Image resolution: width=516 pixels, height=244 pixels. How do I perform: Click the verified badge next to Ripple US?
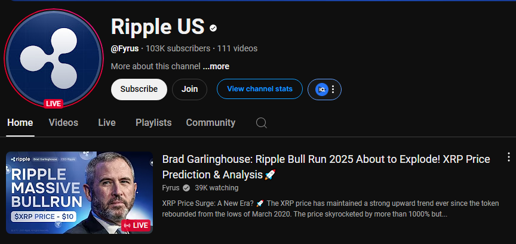213,28
